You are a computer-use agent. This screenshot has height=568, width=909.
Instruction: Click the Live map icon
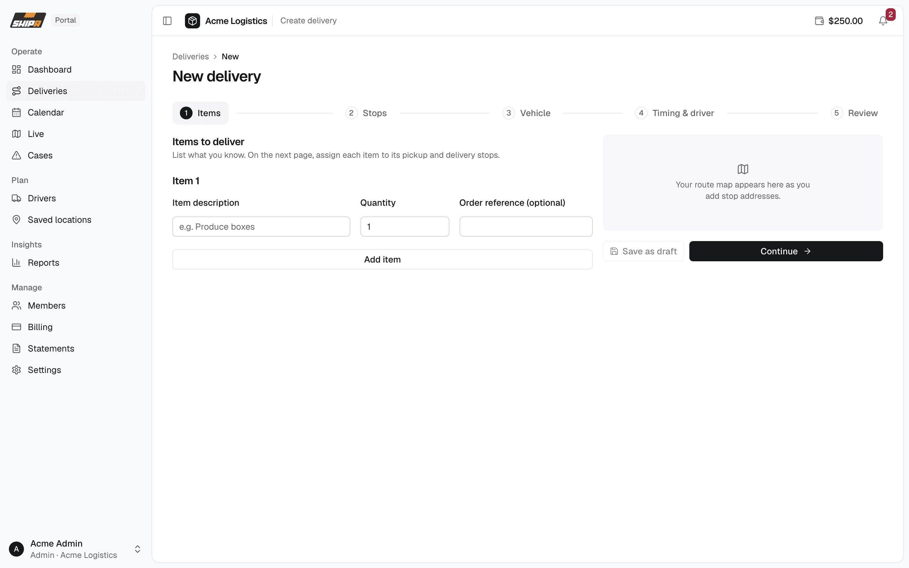[16, 134]
